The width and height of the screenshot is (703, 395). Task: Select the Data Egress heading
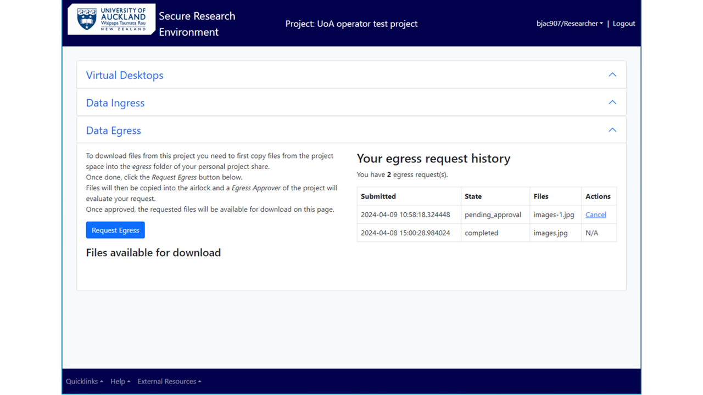114,131
